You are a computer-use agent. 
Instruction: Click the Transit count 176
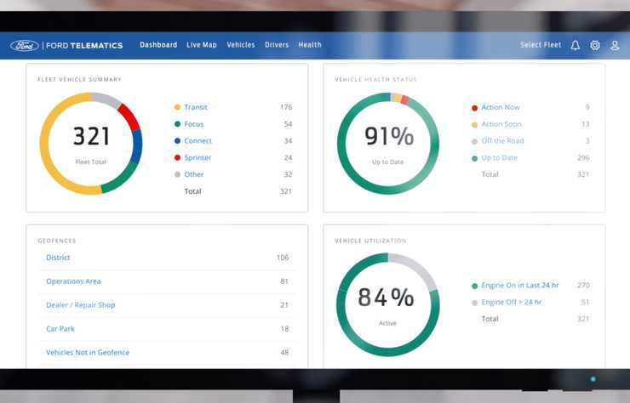286,107
